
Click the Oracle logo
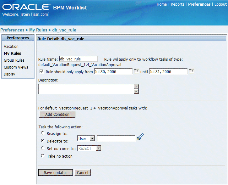click(x=26, y=7)
